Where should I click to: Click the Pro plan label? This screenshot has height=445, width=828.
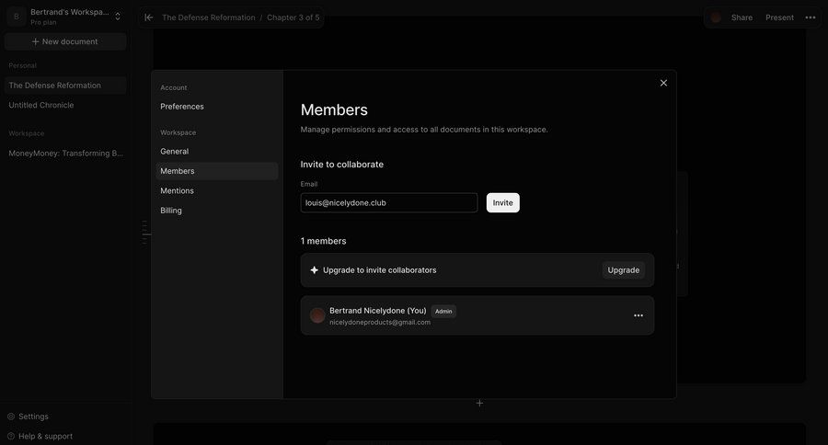43,22
